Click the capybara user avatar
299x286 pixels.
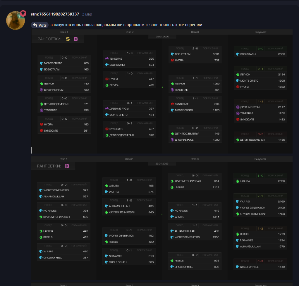pos(16,20)
